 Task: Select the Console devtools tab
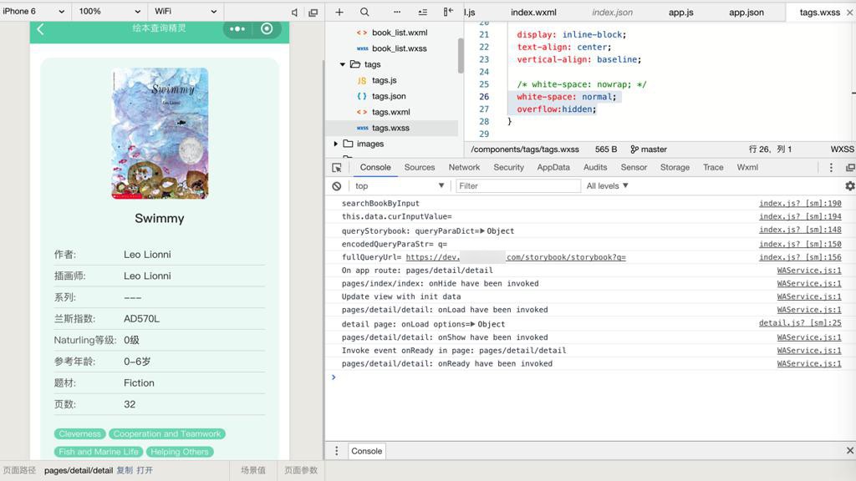[x=375, y=167]
